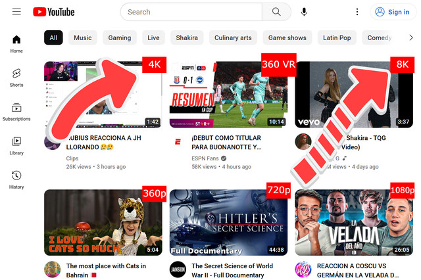Open title "The most place with Cats in Bahrain"

pyautogui.click(x=106, y=270)
